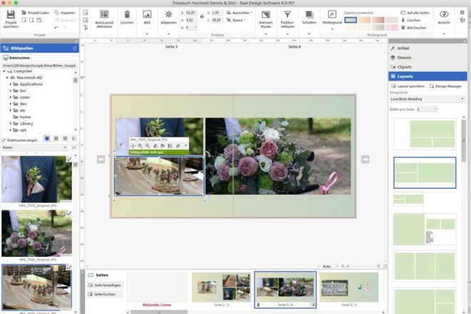
Task: Collapse the Macintosh HD node
Action: [7, 78]
